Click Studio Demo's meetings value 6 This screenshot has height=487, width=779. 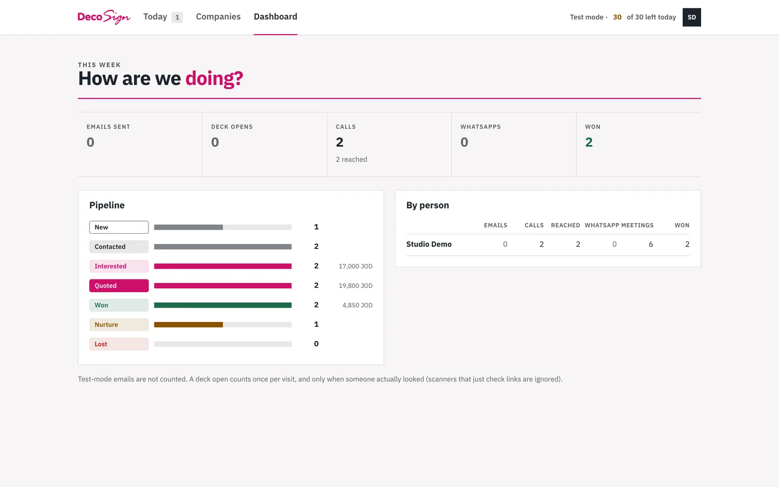[651, 244]
